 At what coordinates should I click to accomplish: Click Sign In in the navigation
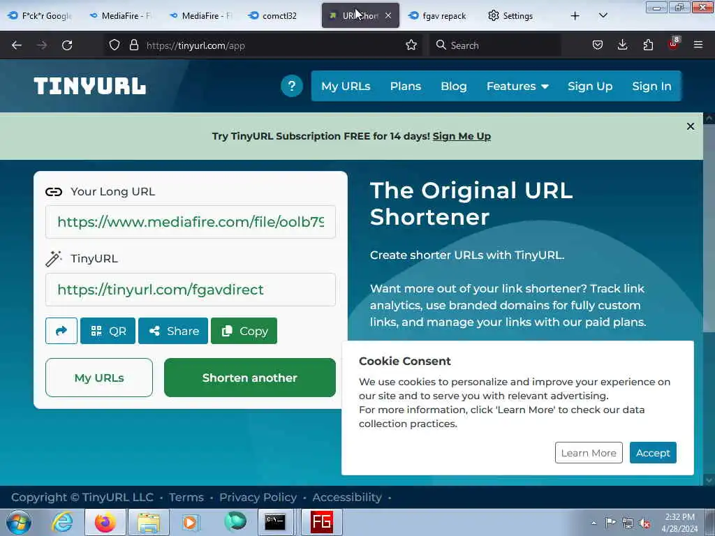pyautogui.click(x=651, y=86)
